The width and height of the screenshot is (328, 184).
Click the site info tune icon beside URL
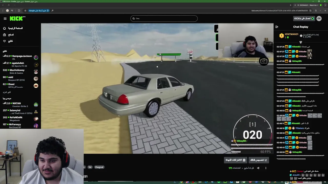pos(310,11)
